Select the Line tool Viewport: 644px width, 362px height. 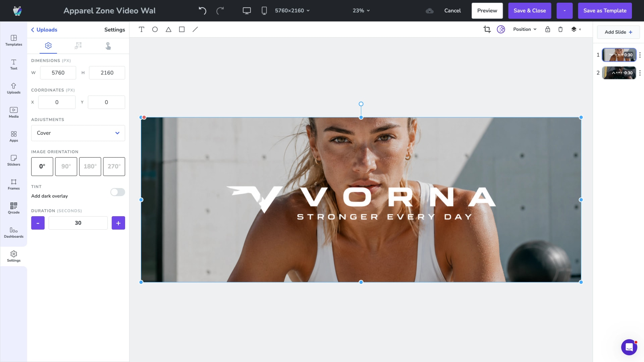tap(195, 29)
